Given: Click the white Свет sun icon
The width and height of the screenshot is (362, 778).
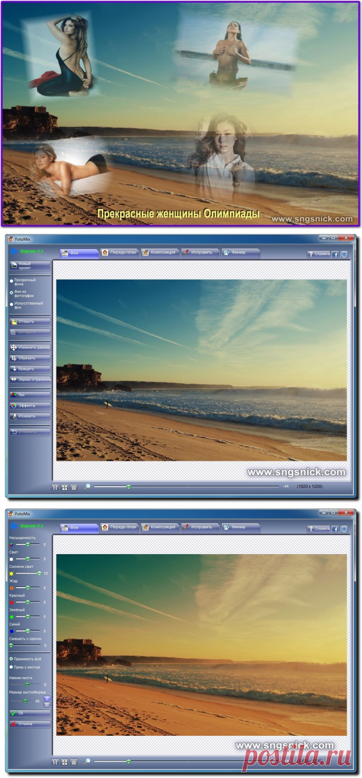Looking at the screenshot, I should click(11, 559).
